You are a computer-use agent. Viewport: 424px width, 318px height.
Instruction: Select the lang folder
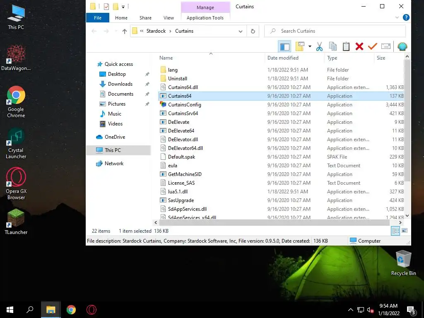click(x=173, y=70)
